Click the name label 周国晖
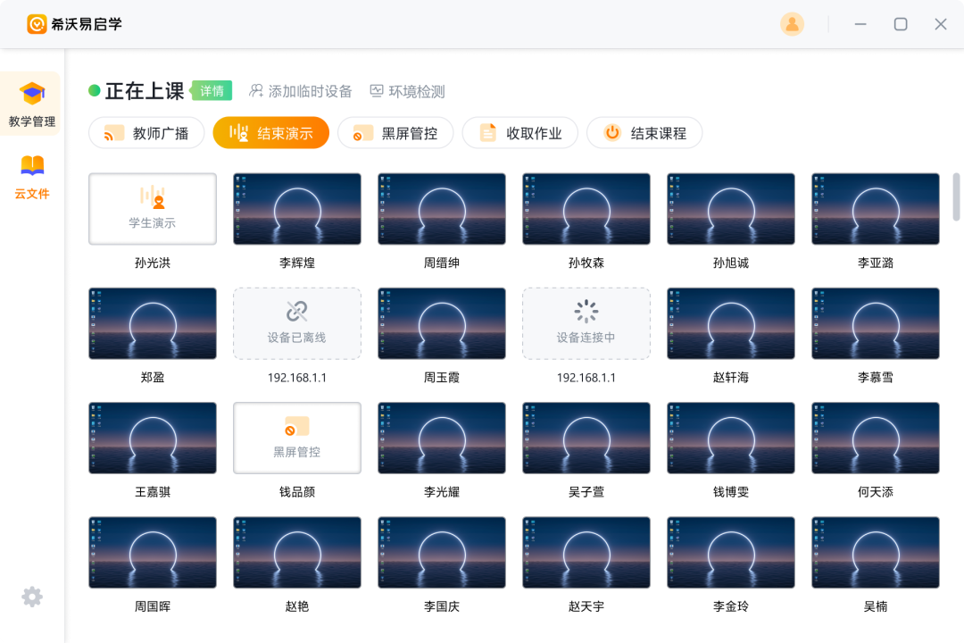 click(x=153, y=606)
